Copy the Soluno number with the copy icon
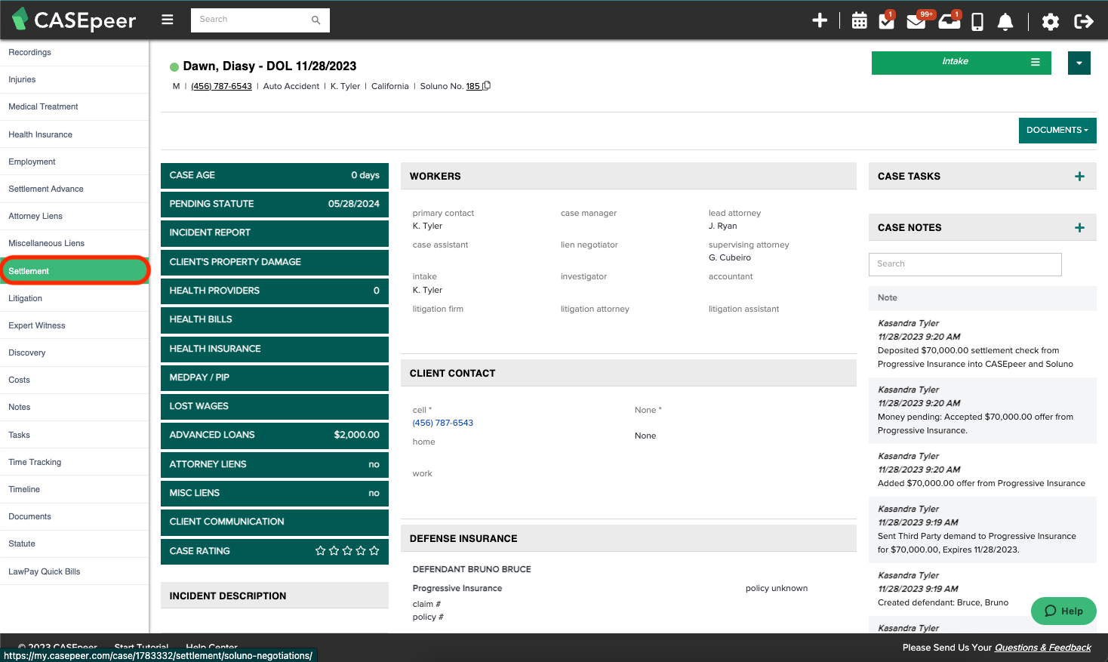Viewport: 1108px width, 662px height. click(487, 85)
